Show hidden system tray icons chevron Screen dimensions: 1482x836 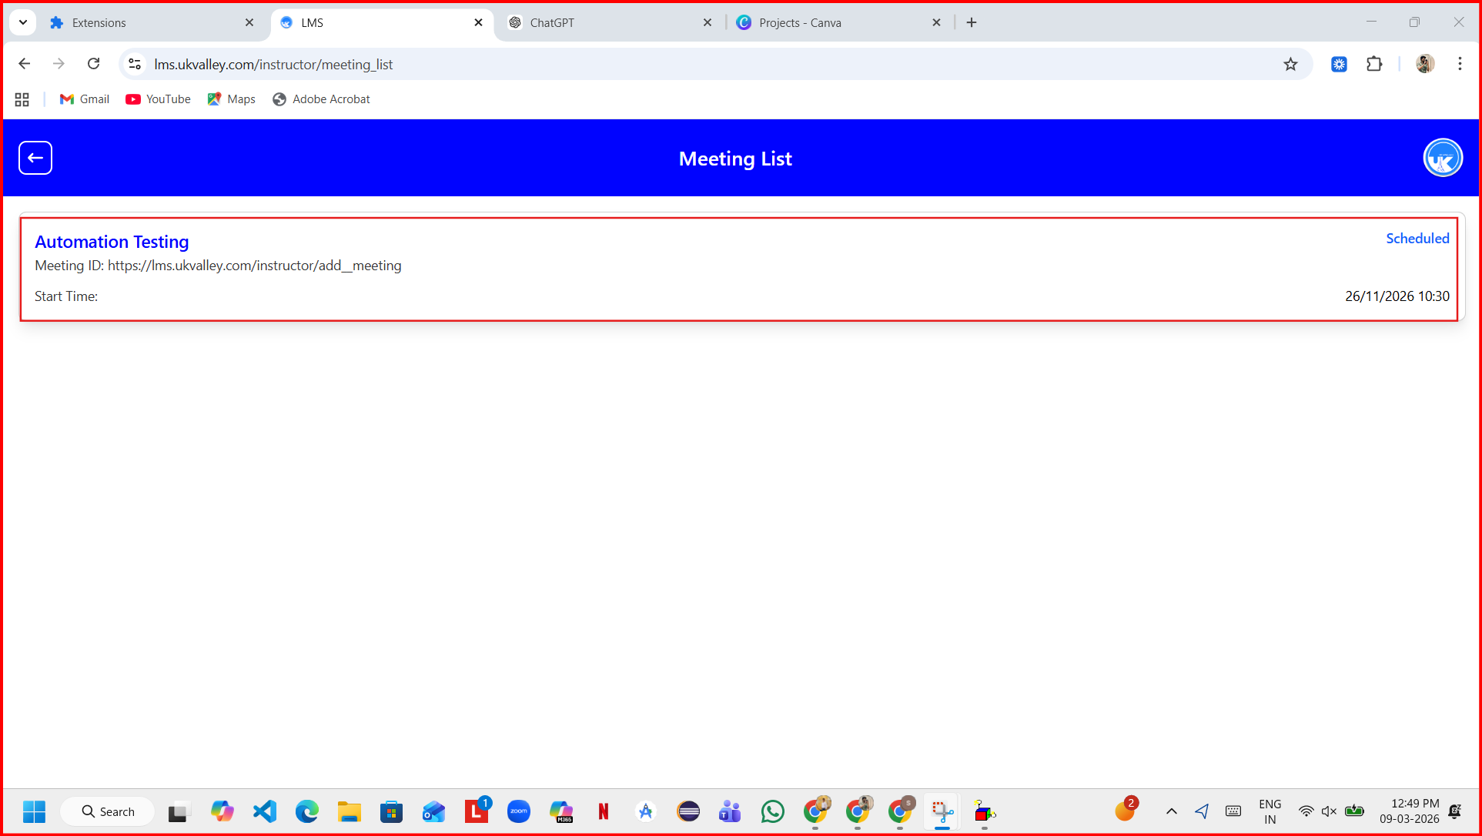pos(1171,811)
